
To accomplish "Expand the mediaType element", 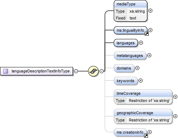I will (x=150, y=11).
